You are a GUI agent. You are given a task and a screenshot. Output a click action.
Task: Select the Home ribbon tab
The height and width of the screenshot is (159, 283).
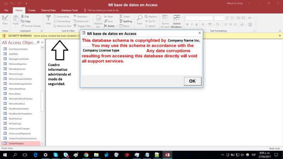click(x=19, y=10)
